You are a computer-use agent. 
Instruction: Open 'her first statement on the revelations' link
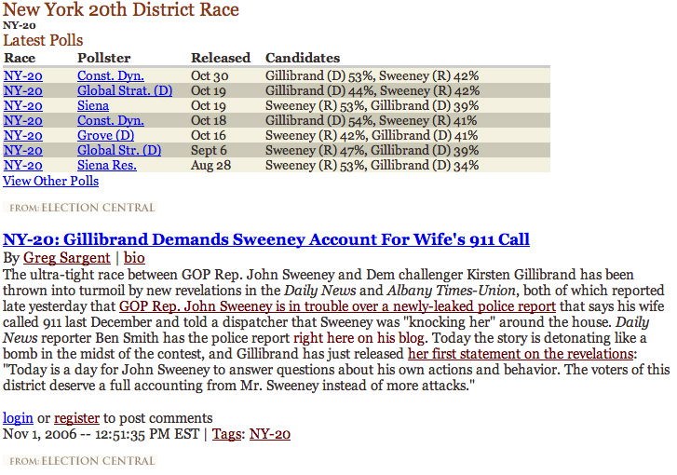tap(521, 354)
